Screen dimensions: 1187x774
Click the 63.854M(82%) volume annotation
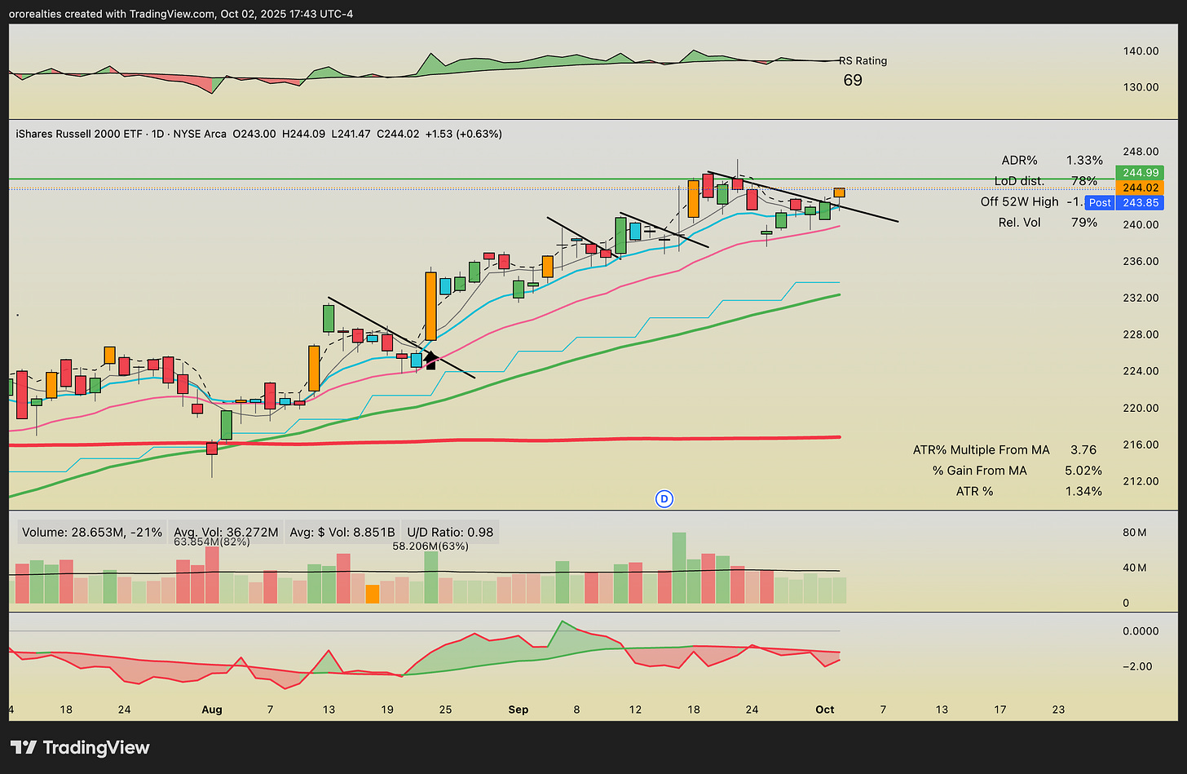pyautogui.click(x=212, y=542)
